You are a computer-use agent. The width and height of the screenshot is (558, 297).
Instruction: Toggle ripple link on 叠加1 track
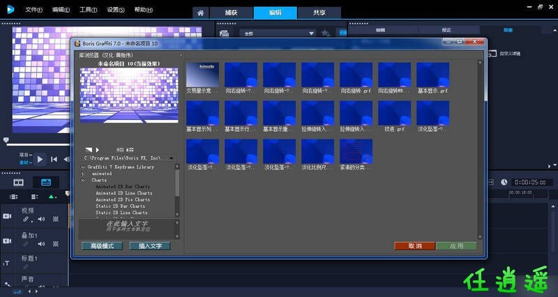pos(26,244)
